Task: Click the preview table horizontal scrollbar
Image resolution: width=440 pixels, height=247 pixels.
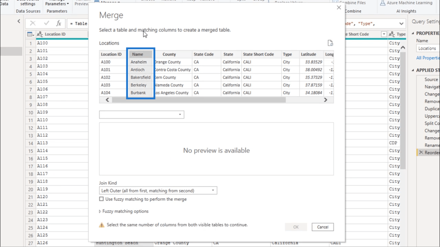Action: click(199, 100)
